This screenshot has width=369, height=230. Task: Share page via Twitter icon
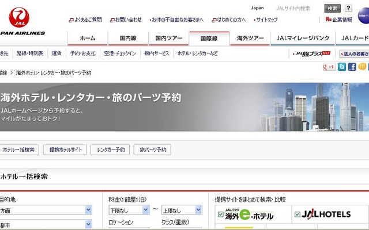342,67
